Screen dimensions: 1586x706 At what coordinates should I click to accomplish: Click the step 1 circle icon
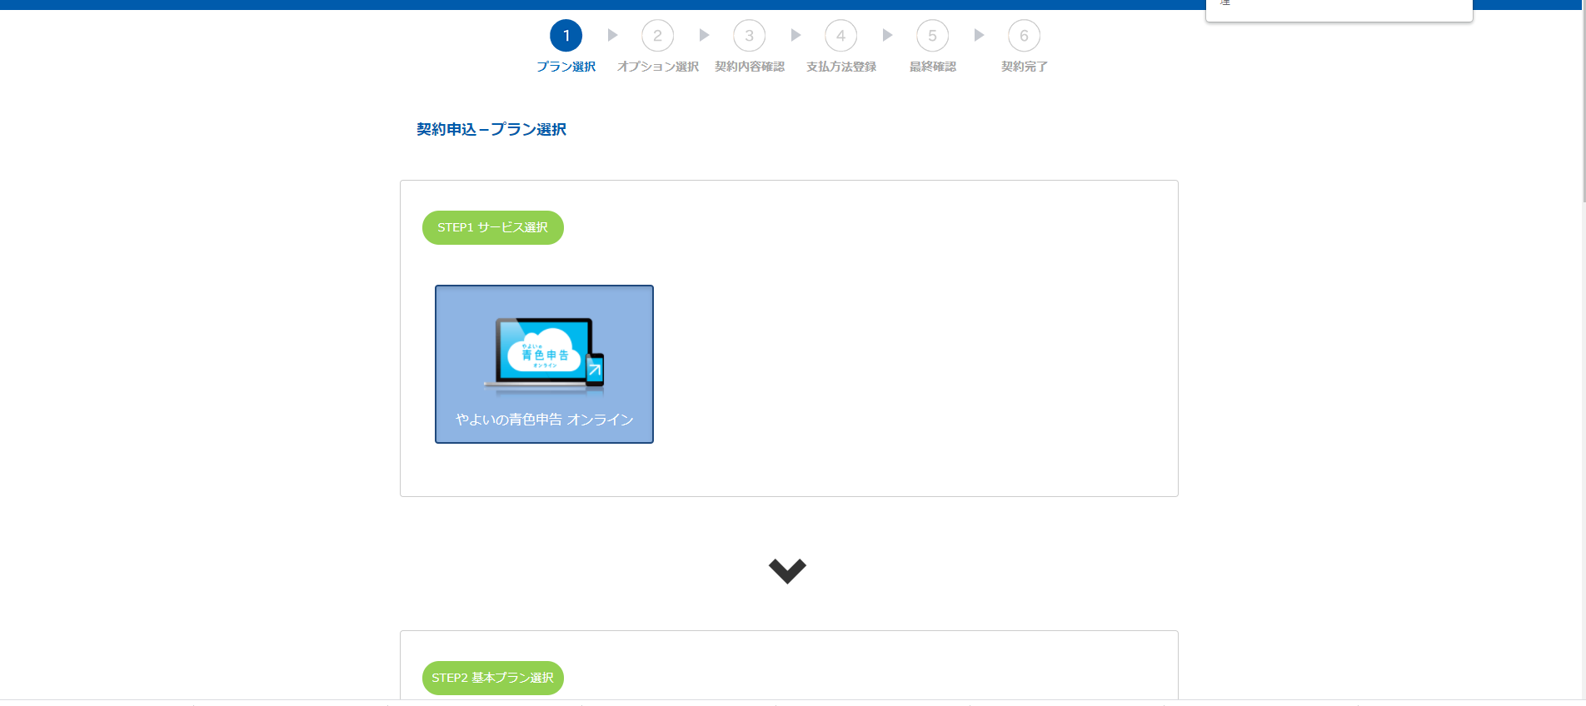point(566,36)
